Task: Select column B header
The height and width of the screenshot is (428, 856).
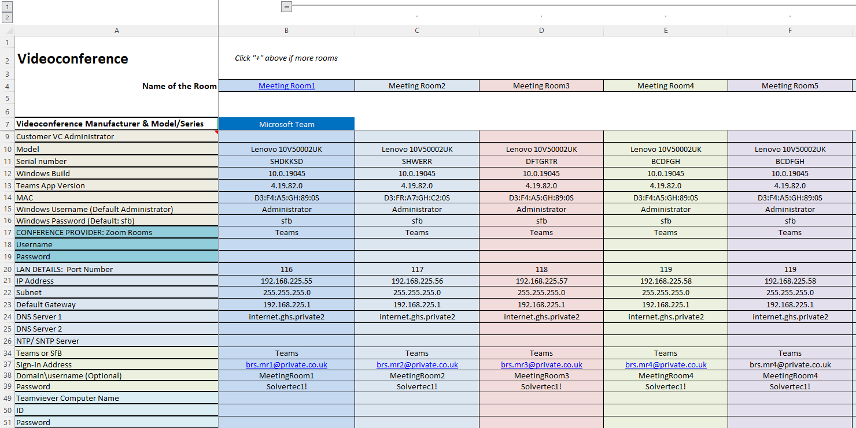Action: [x=287, y=31]
